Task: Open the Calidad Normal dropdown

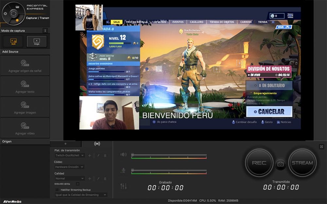Action: tap(69, 179)
